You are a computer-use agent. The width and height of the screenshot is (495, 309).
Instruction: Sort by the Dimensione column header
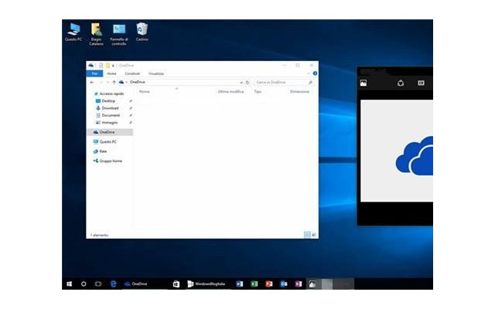tap(299, 91)
